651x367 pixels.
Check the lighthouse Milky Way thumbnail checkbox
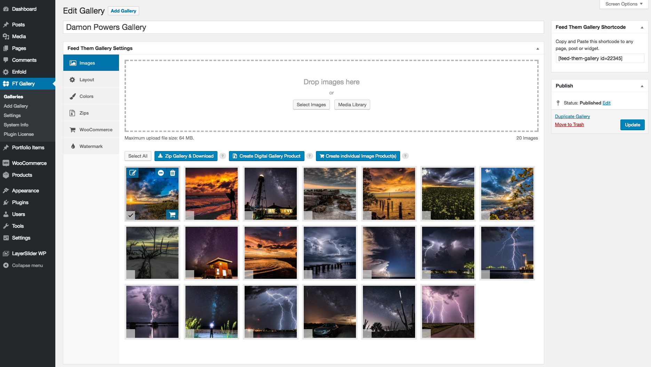[249, 215]
